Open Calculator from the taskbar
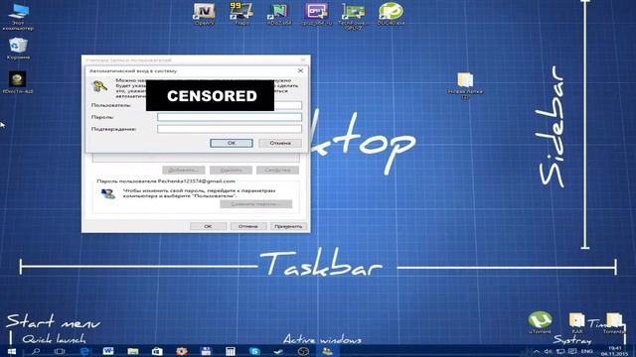636x357 pixels. click(x=231, y=351)
